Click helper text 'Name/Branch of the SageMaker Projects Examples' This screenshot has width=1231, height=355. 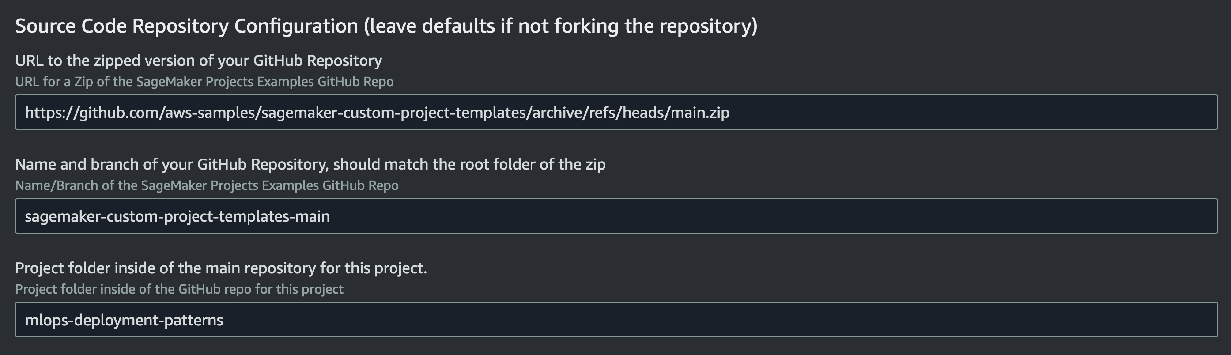167,185
